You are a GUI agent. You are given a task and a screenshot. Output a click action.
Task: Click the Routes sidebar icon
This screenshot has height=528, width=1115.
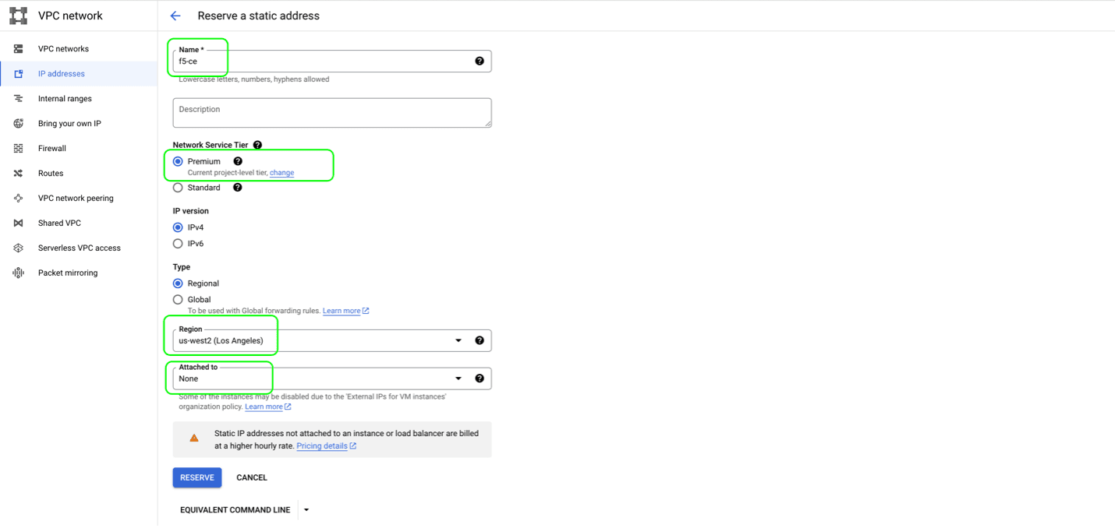pos(18,174)
